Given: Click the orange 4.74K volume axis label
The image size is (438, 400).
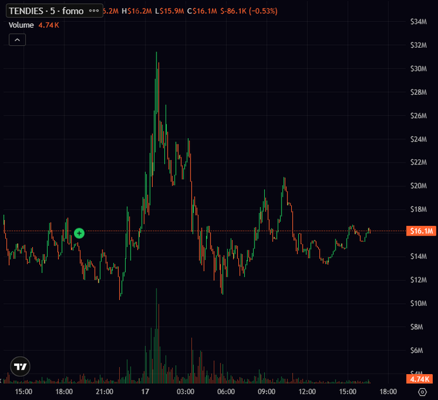Looking at the screenshot, I should 419,379.
